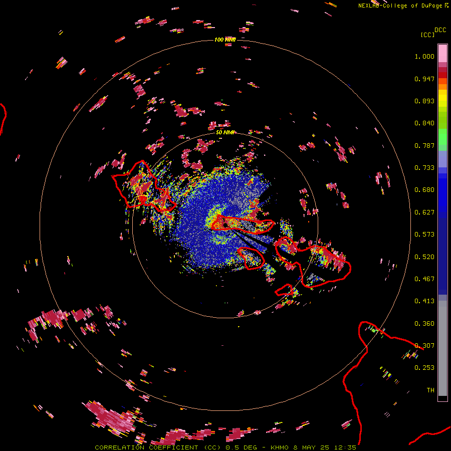Click the 50 NMI range ring label
451x451 pixels.
pos(225,132)
